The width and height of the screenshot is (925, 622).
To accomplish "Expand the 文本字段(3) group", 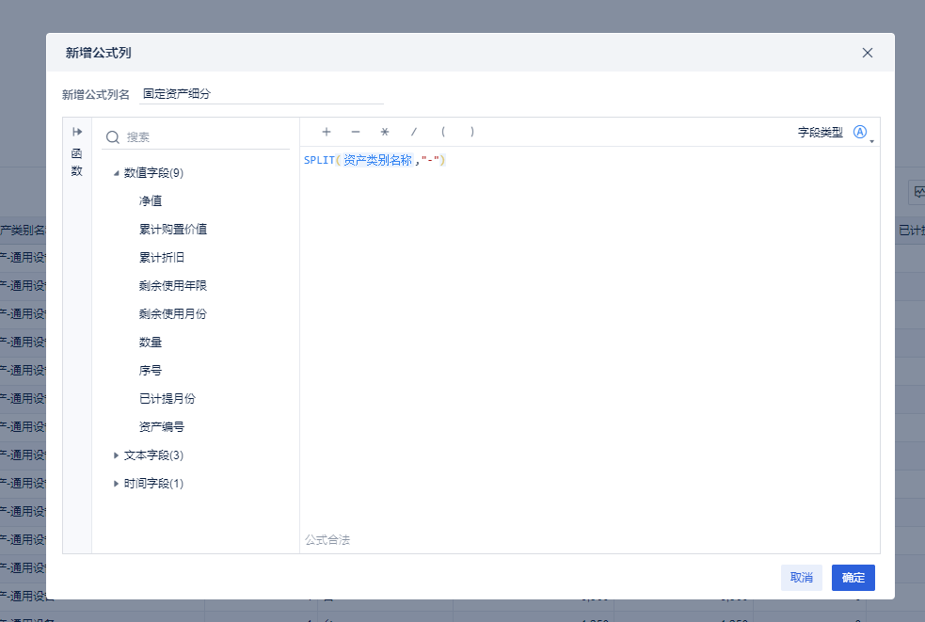I will pos(117,455).
